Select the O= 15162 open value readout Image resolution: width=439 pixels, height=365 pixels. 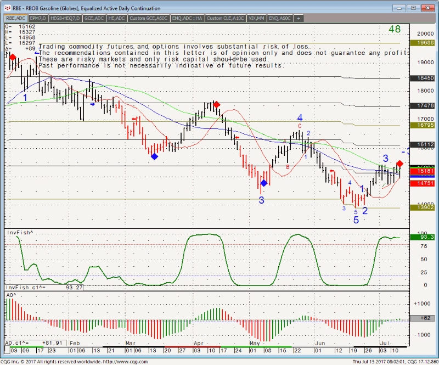tap(20, 27)
